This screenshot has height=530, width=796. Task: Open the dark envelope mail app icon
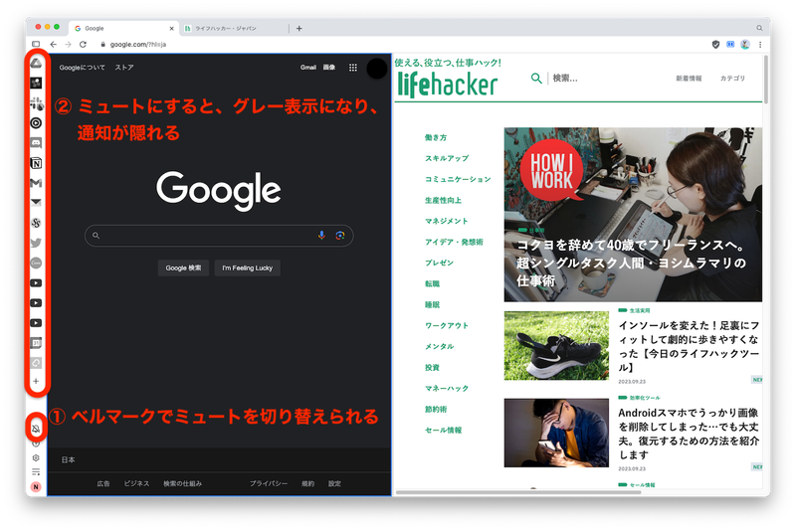36,203
